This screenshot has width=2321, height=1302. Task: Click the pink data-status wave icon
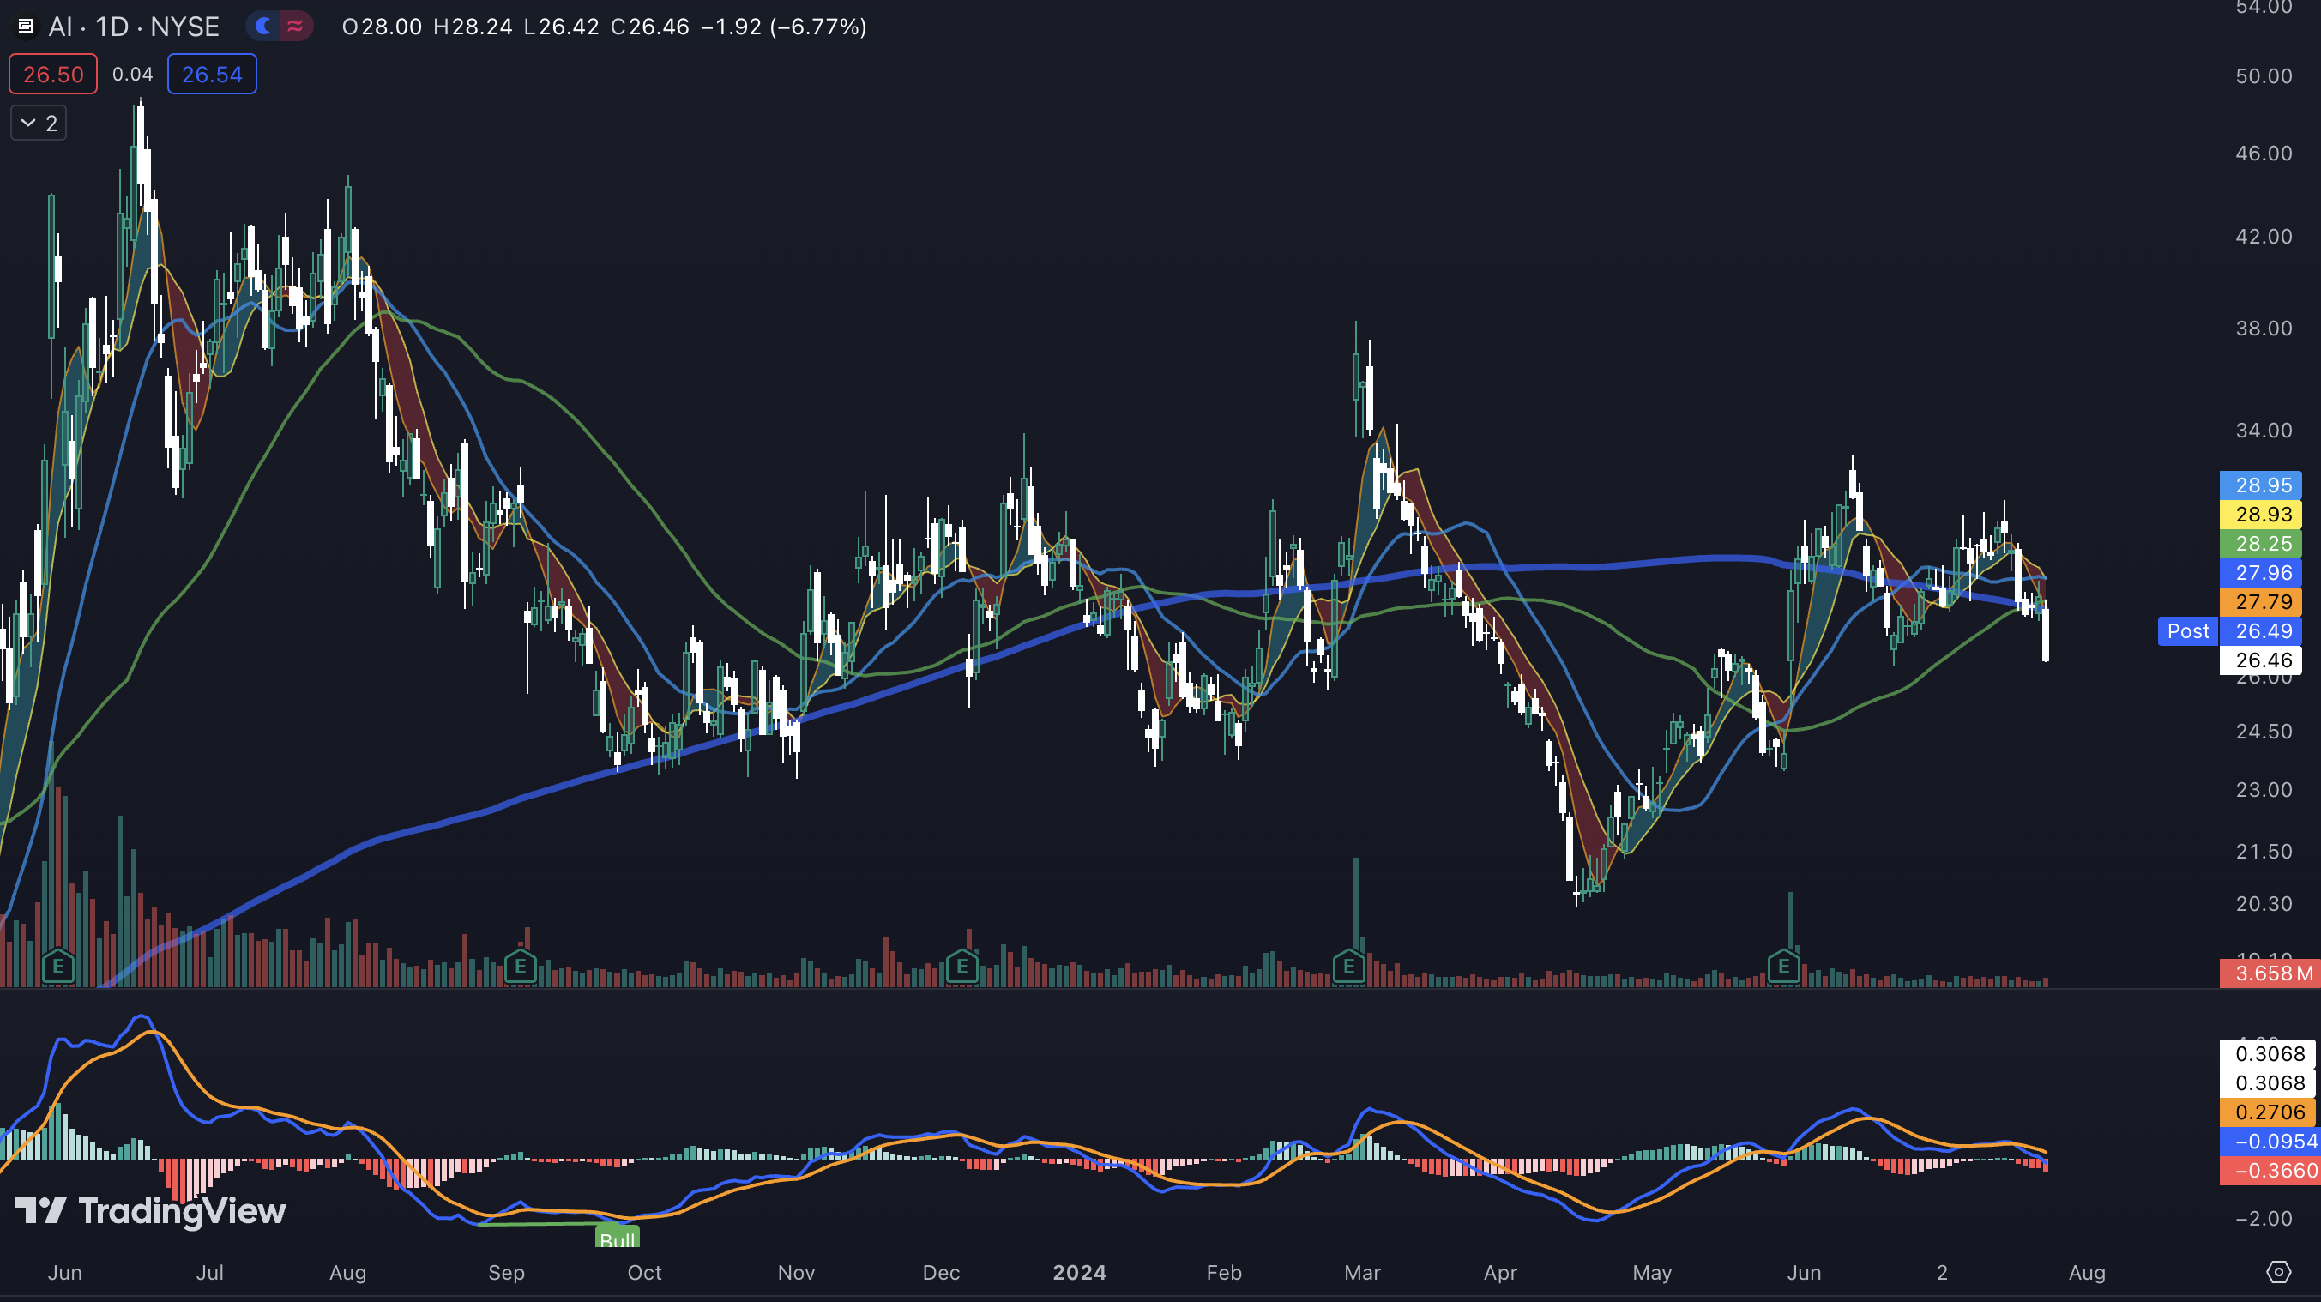pyautogui.click(x=296, y=26)
